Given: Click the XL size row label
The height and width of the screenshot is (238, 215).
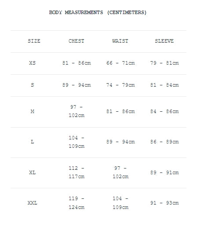Looking at the screenshot, I should pos(33,172).
